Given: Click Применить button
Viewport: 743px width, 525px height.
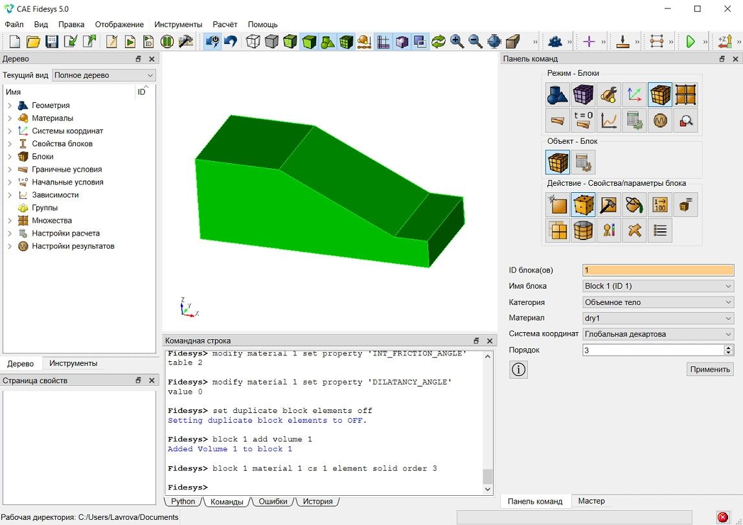Looking at the screenshot, I should point(709,369).
